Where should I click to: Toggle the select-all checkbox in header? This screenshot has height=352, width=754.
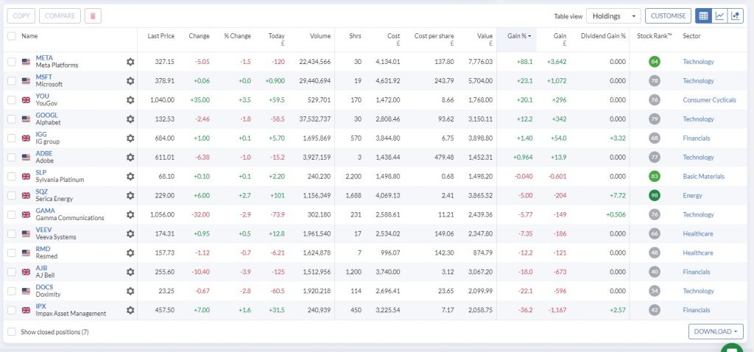(11, 35)
